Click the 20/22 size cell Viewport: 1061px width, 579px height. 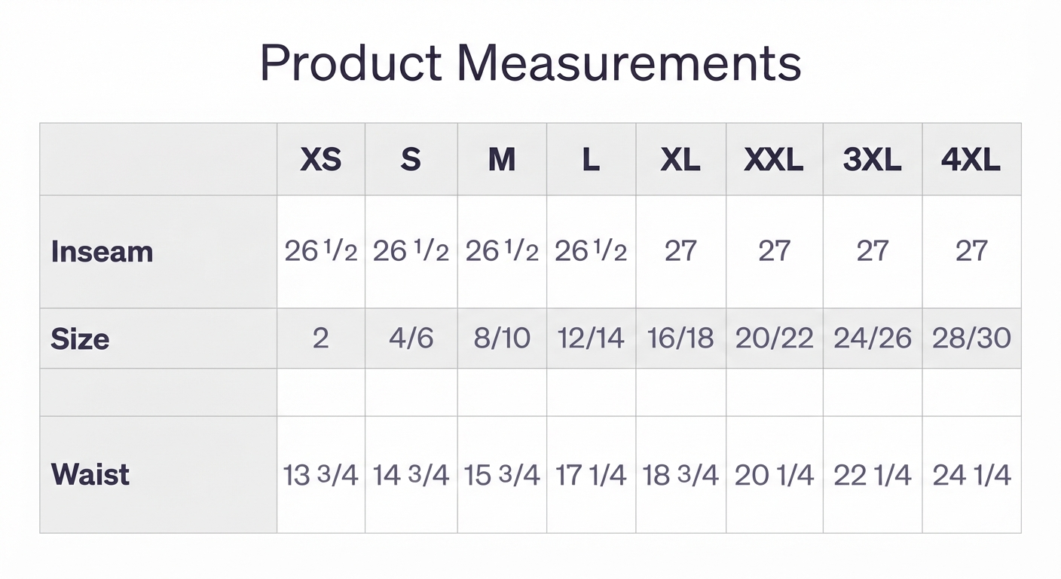click(x=775, y=339)
